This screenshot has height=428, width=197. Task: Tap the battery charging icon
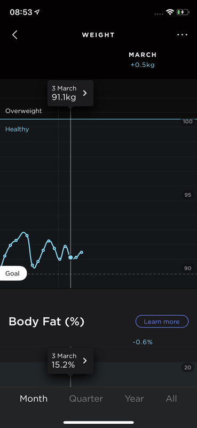click(x=183, y=12)
